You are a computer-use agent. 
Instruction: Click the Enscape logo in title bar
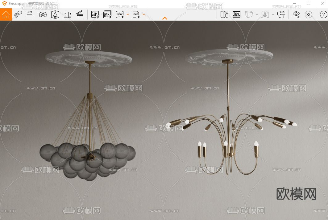tap(5, 3)
